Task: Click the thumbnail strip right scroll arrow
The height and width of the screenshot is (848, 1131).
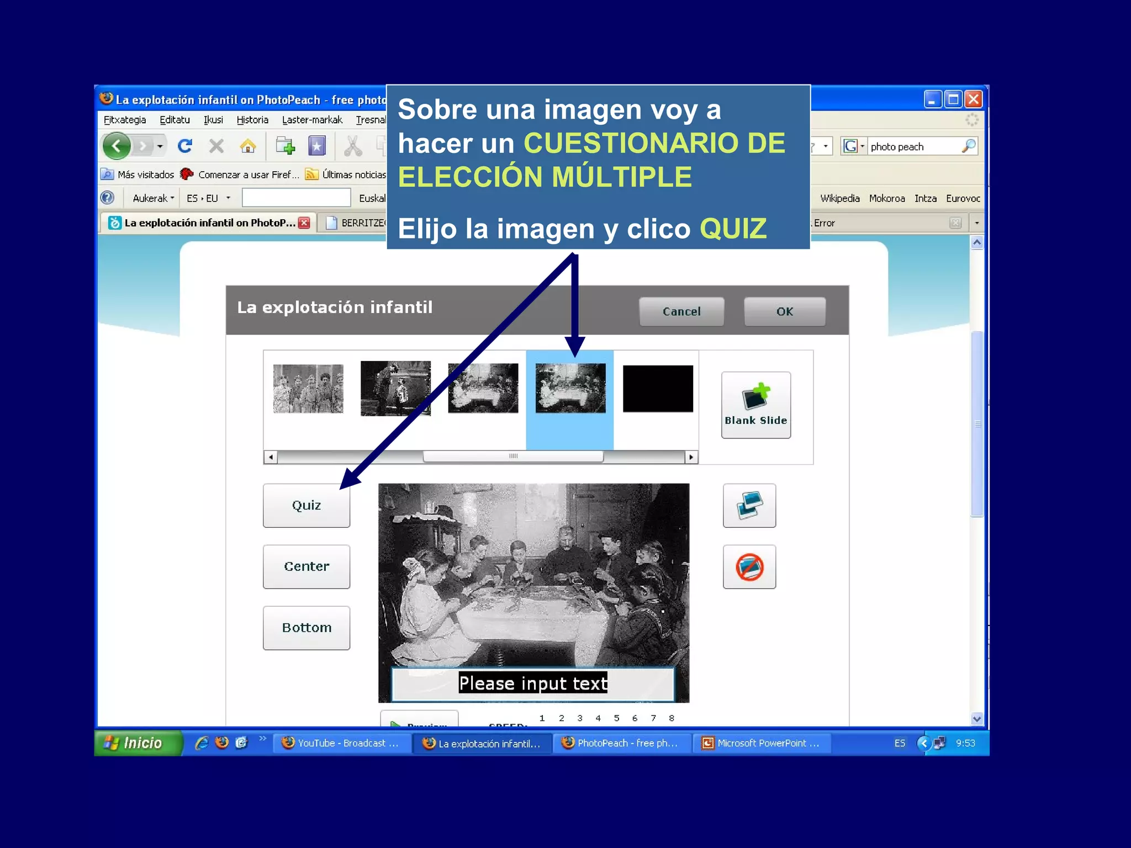Action: 691,457
